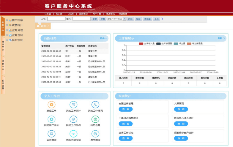The height and width of the screenshot is (147, 233).
Task: Click the dial number input box
Action: coord(115,19)
